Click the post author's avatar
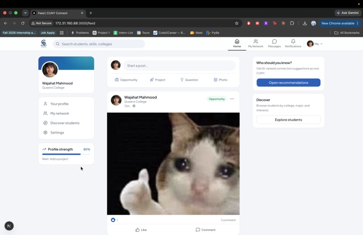The height and width of the screenshot is (235, 363). coord(116,100)
